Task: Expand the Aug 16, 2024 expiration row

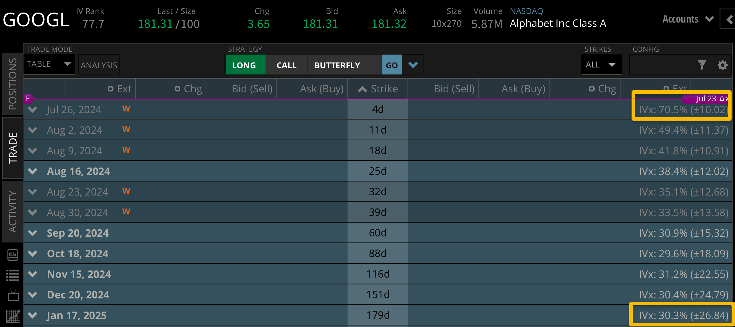Action: tap(33, 171)
